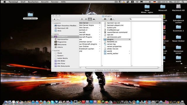
Task: Go forward in Finder window history
Action: [58, 19]
